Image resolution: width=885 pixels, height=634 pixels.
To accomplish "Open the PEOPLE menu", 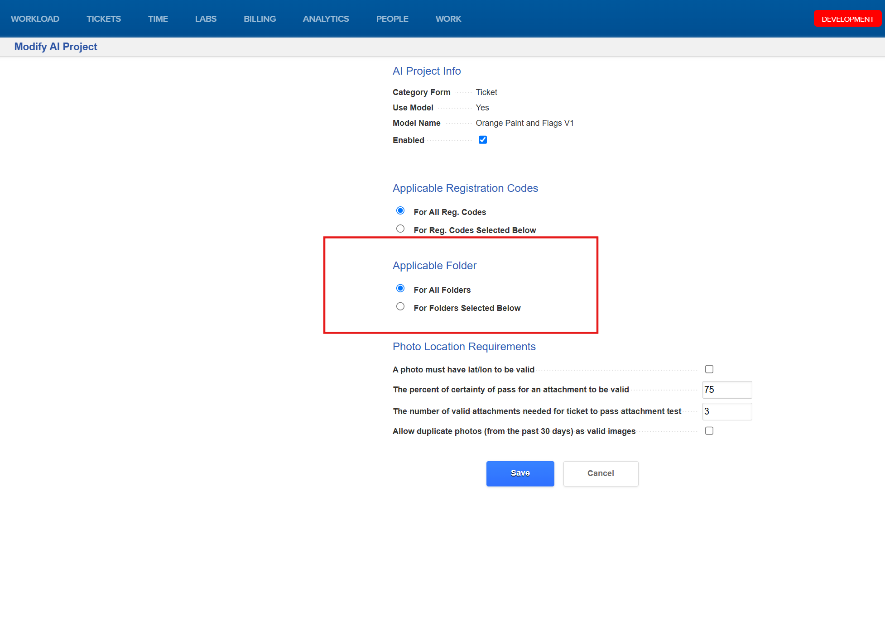I will (392, 19).
